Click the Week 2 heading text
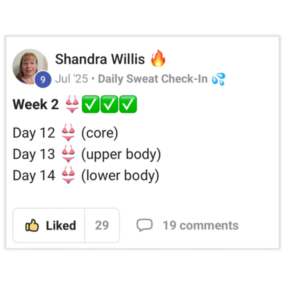Viewport: 285px width, 285px height. coord(36,104)
